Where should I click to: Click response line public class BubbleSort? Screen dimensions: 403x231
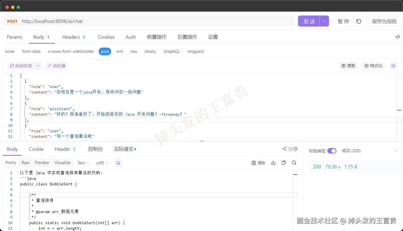pos(48,184)
